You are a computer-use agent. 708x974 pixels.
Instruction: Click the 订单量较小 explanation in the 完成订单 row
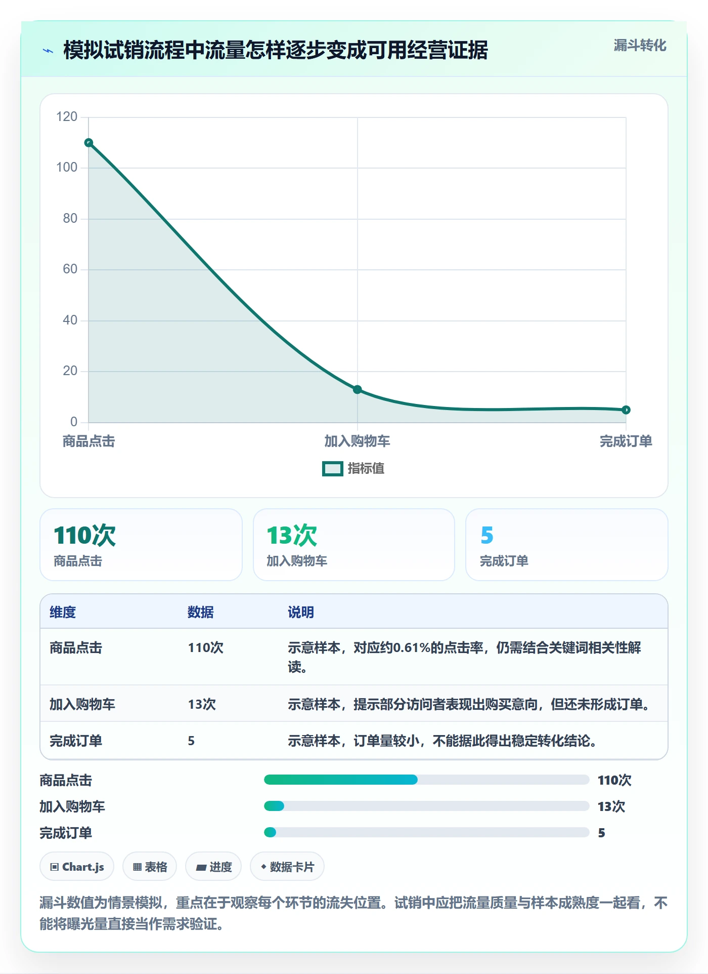coord(442,741)
